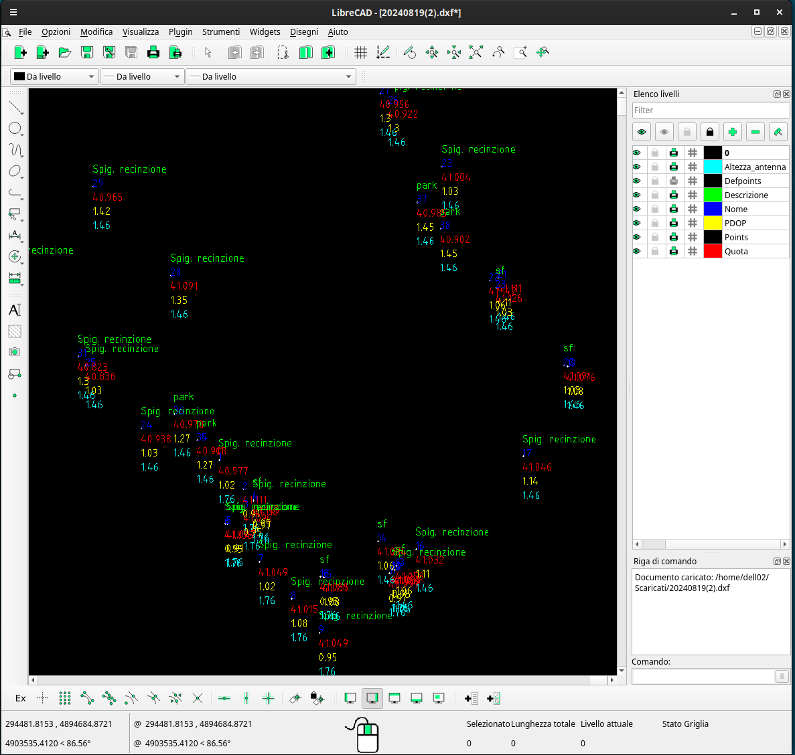
Task: Select the Hatch tool
Action: tap(15, 331)
